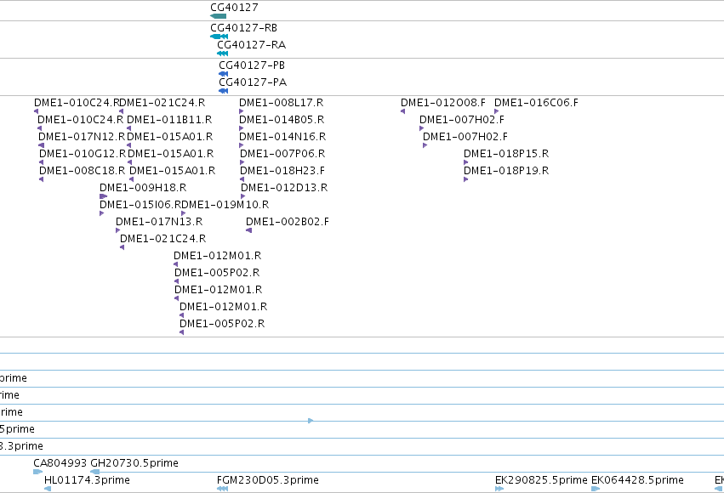The image size is (724, 493).
Task: Click the DME1-018P19.R label
Action: pos(506,171)
